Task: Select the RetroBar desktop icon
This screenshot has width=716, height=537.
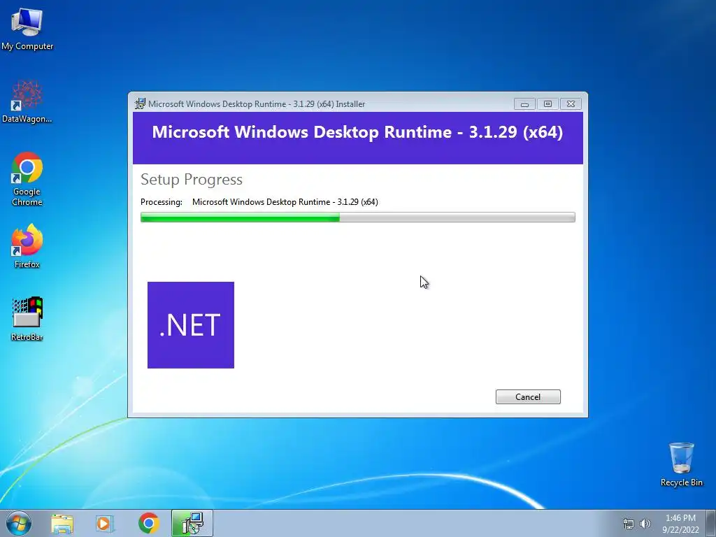Action: [x=27, y=319]
